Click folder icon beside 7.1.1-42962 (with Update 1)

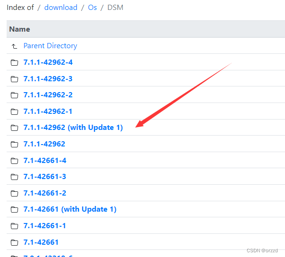click(14, 128)
